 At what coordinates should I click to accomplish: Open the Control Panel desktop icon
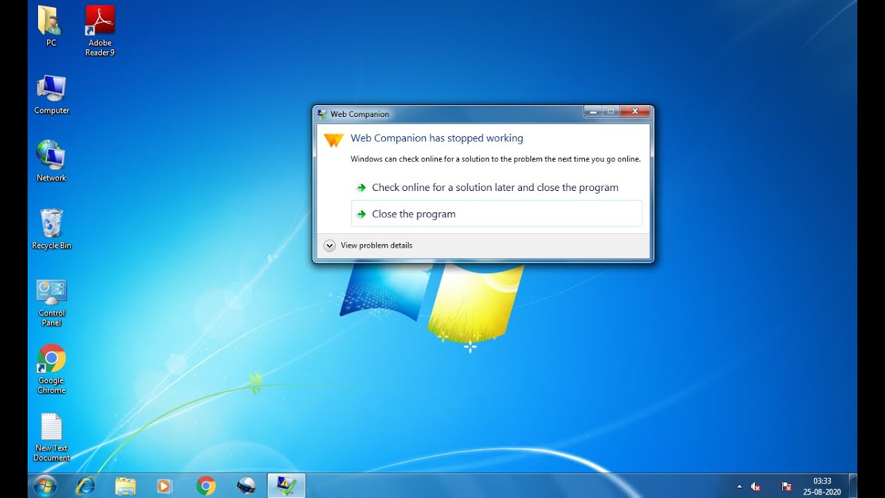click(x=51, y=302)
